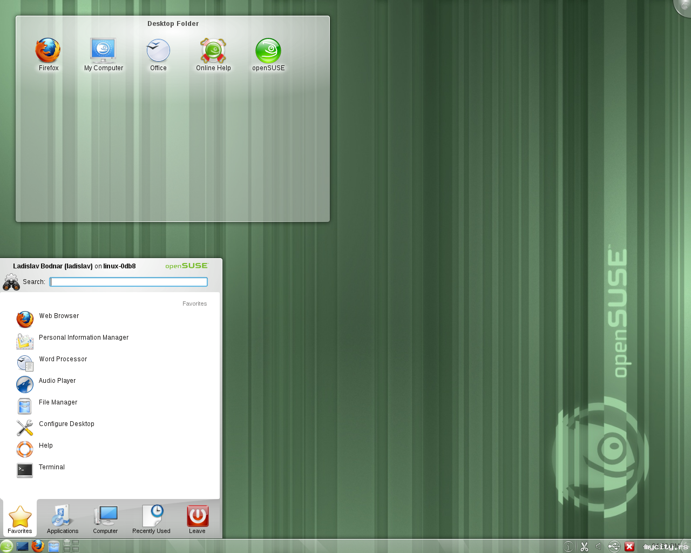Click the red X icon in the system tray
The width and height of the screenshot is (691, 553).
(629, 547)
